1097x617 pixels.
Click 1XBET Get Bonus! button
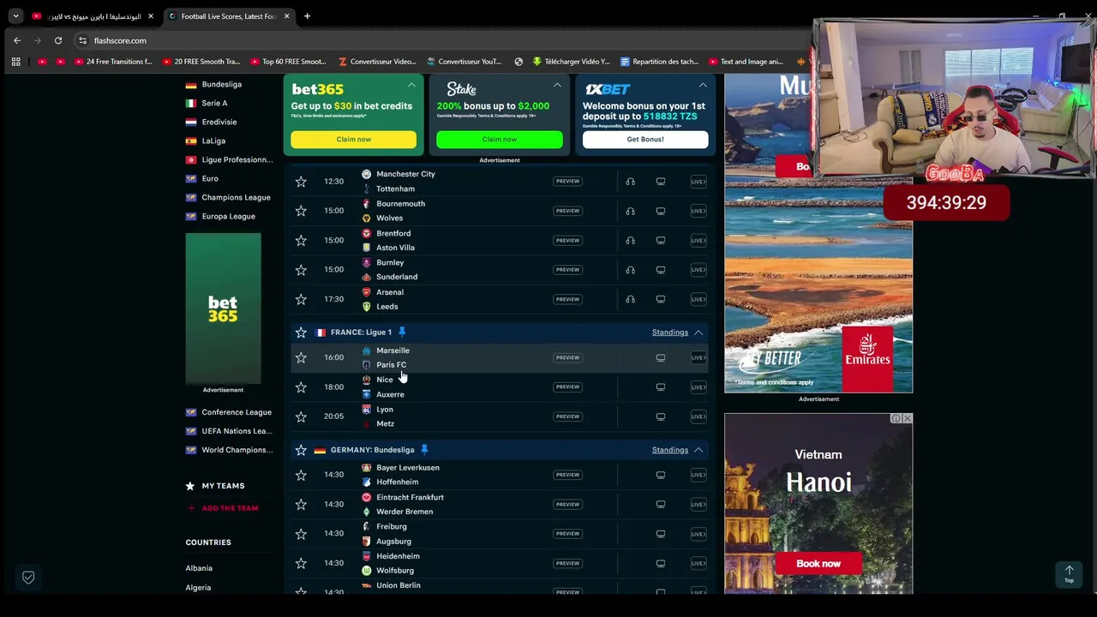pyautogui.click(x=645, y=140)
